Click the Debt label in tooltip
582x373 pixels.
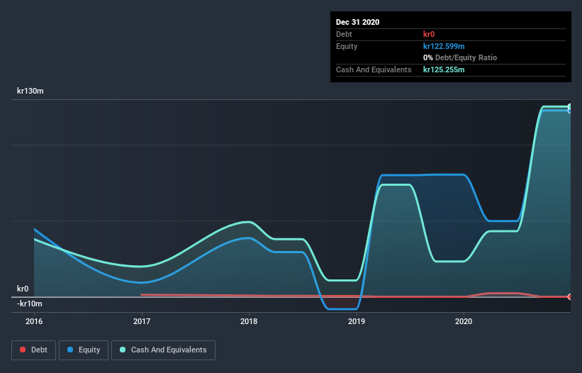pos(344,34)
